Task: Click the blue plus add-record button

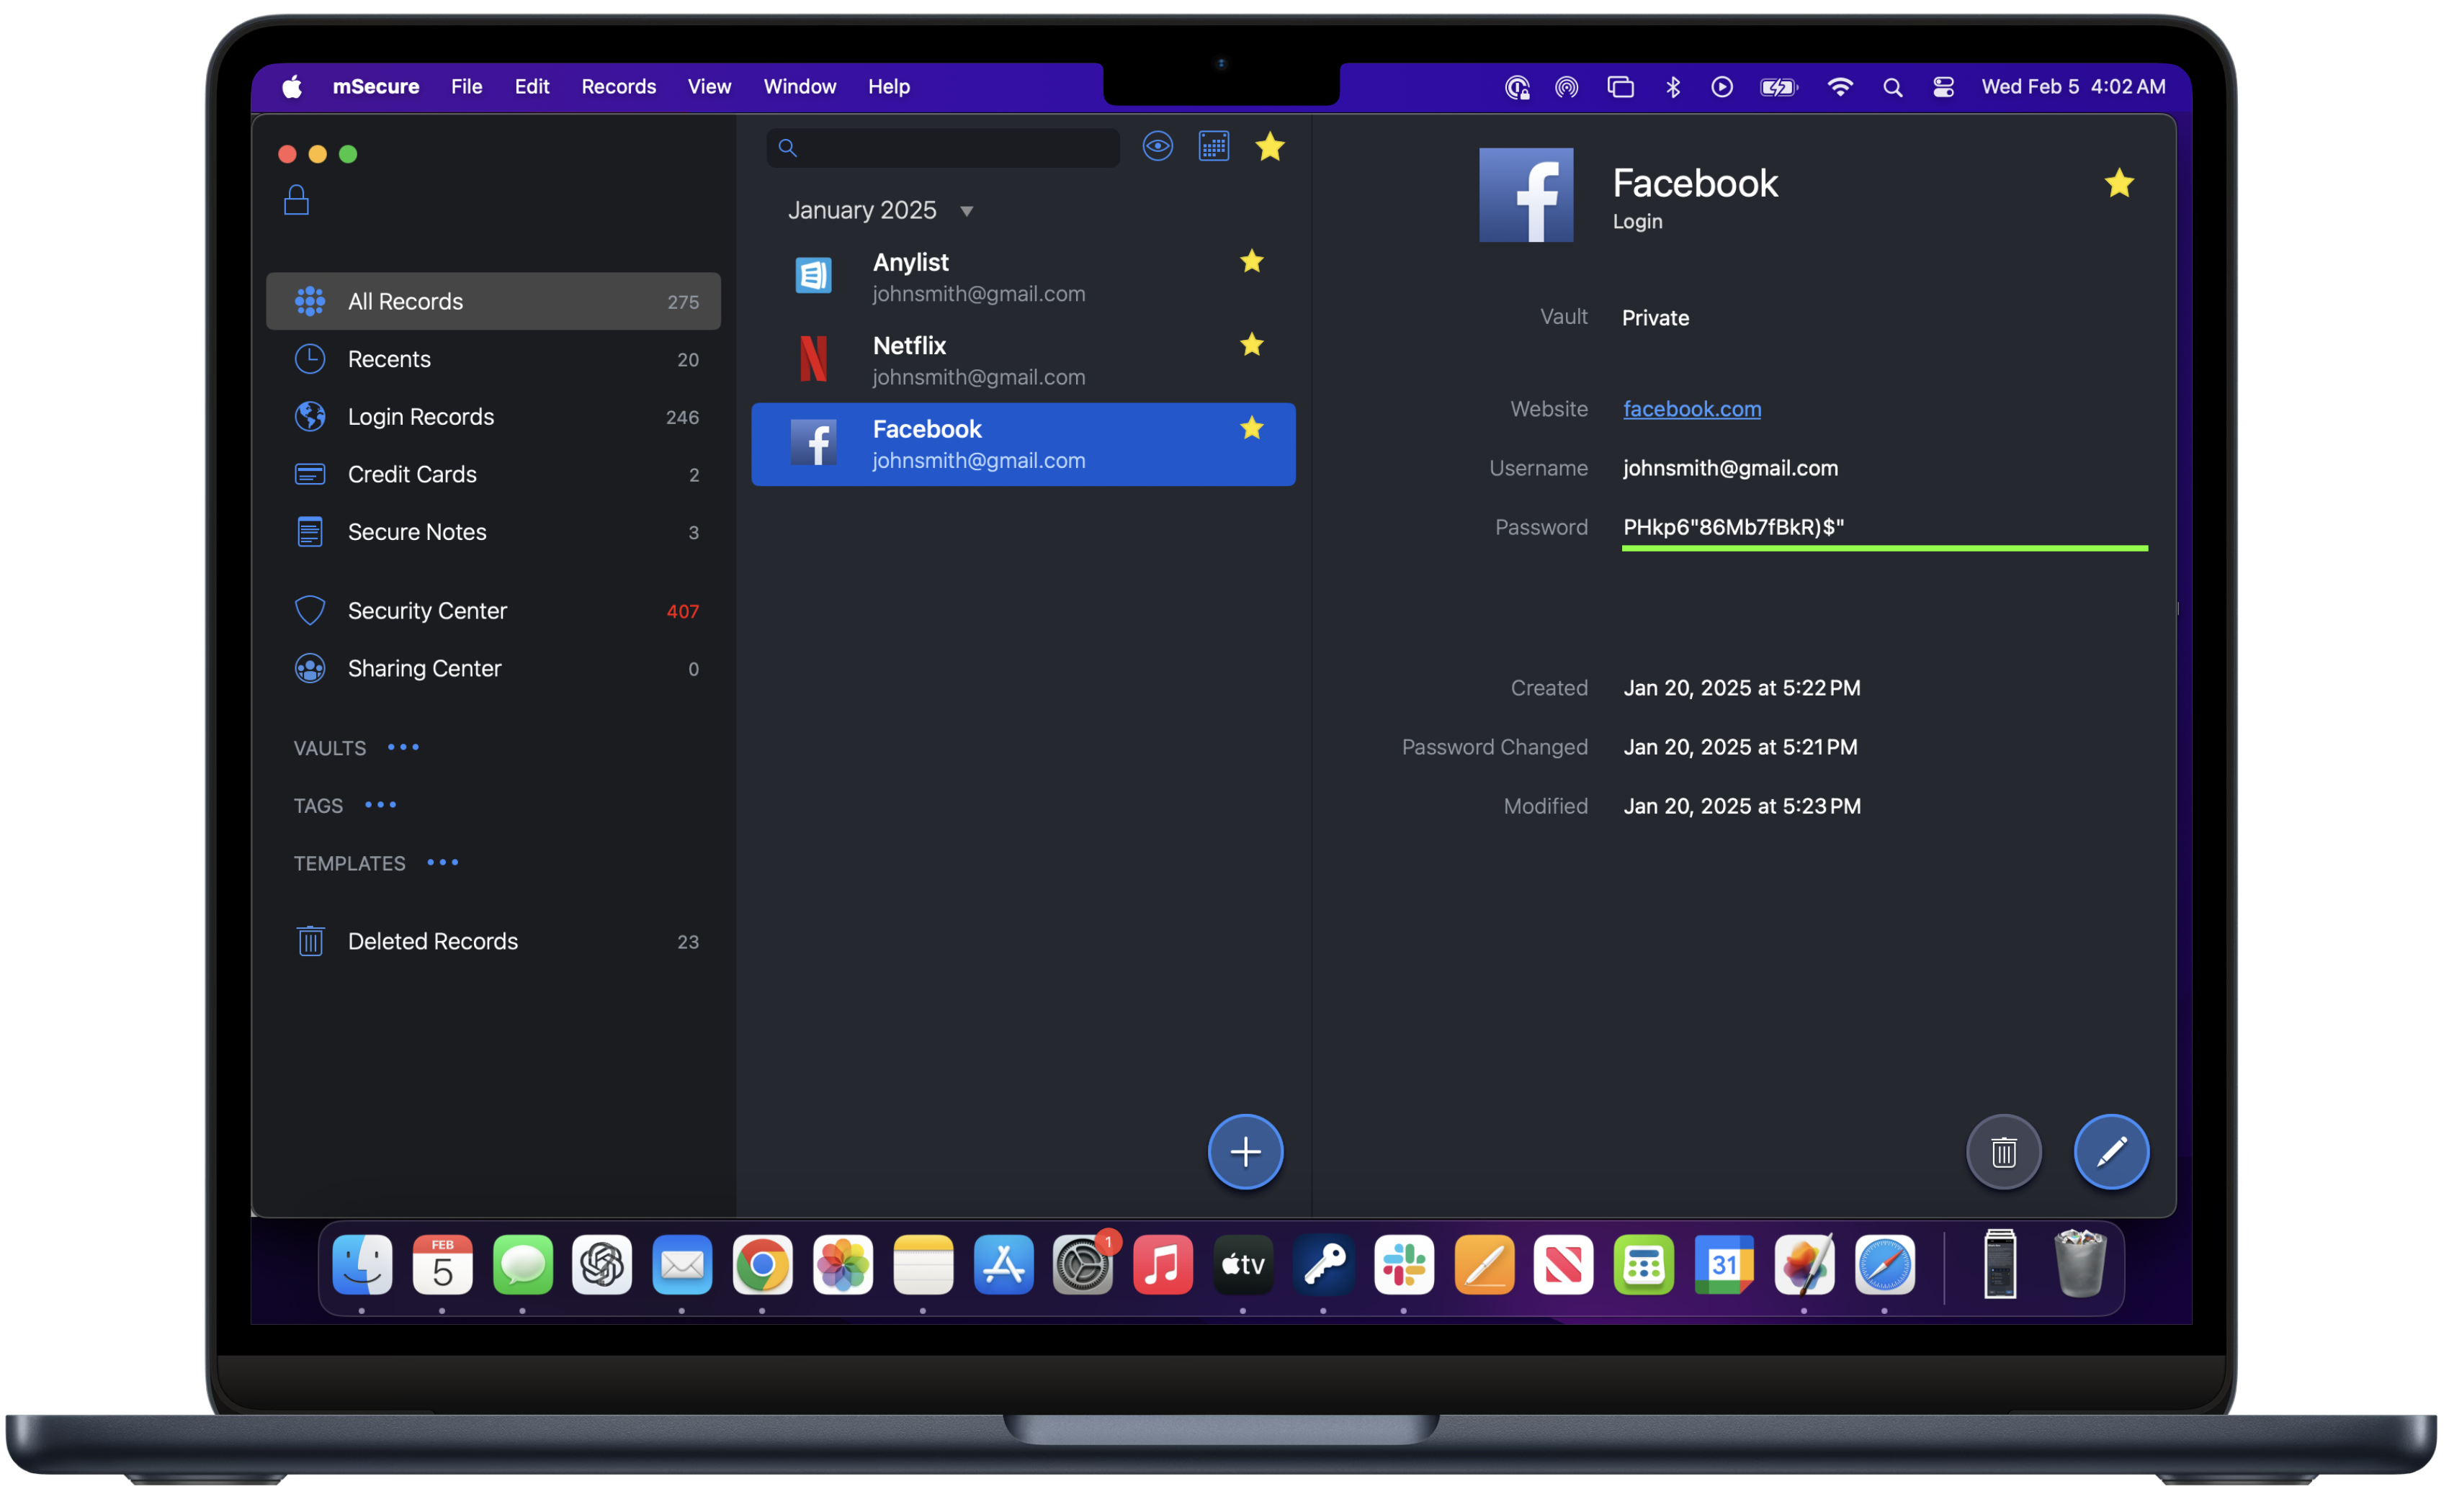Action: 1245,1151
